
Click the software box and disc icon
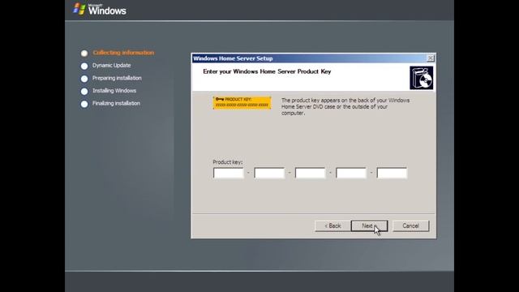point(422,78)
